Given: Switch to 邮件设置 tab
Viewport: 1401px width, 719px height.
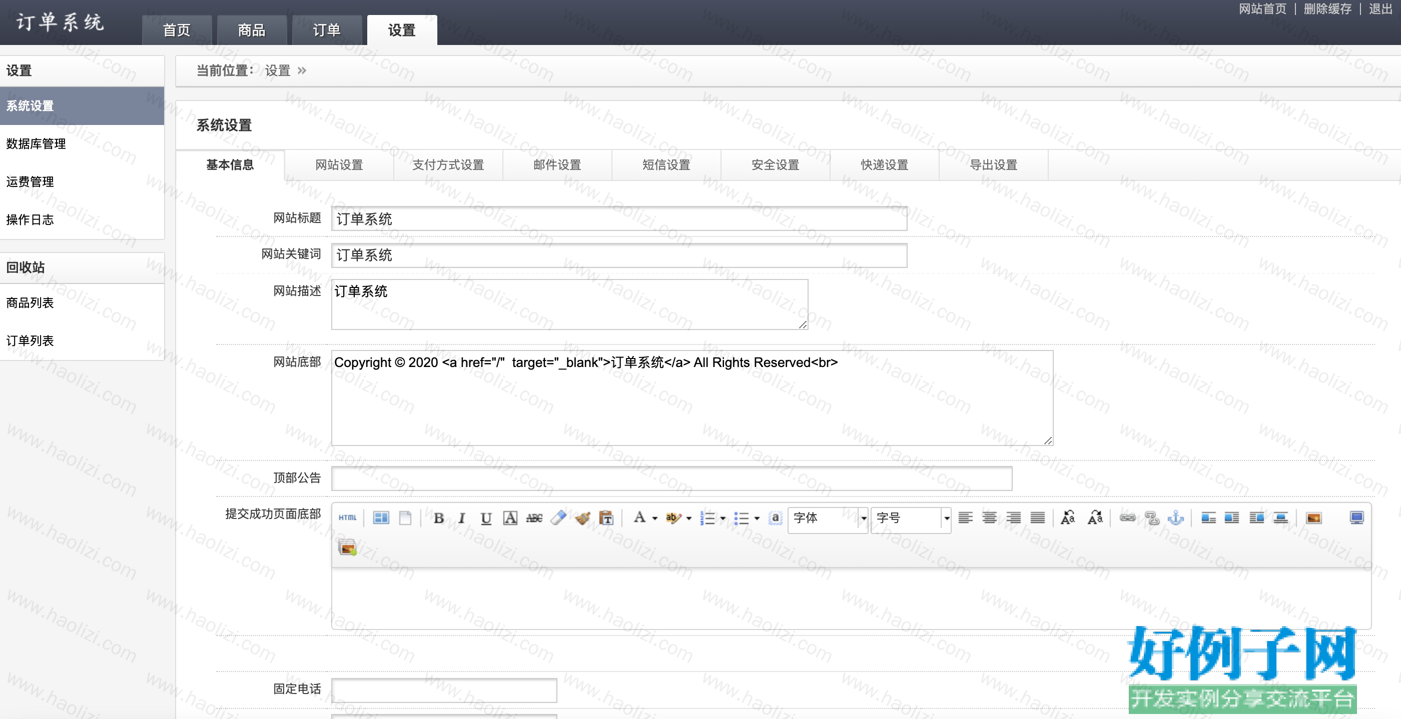Looking at the screenshot, I should pyautogui.click(x=557, y=164).
